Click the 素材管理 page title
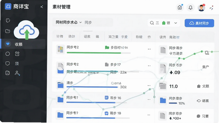Image resolution: width=219 pixels, height=123 pixels. (61, 7)
